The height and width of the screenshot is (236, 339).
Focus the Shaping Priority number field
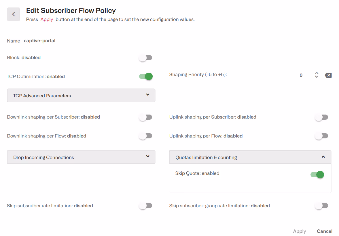[264, 76]
